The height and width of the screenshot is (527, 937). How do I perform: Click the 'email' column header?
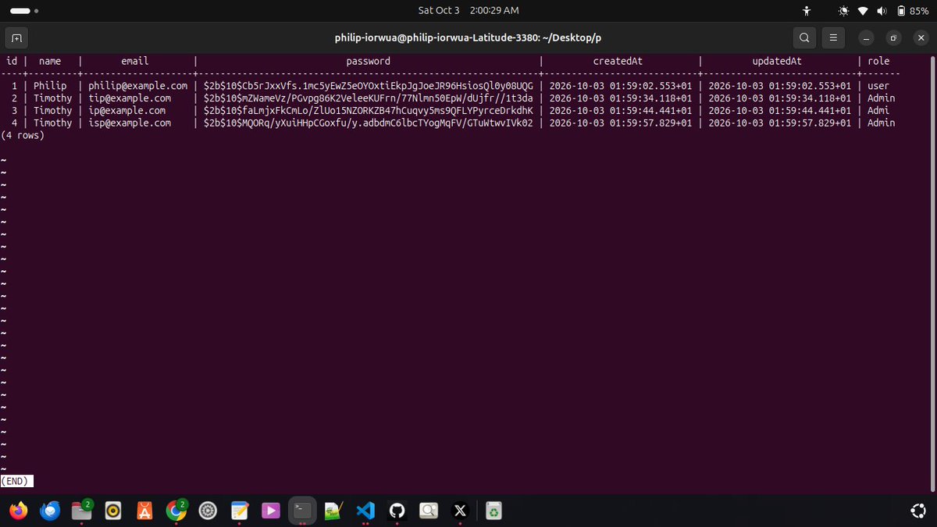click(135, 61)
